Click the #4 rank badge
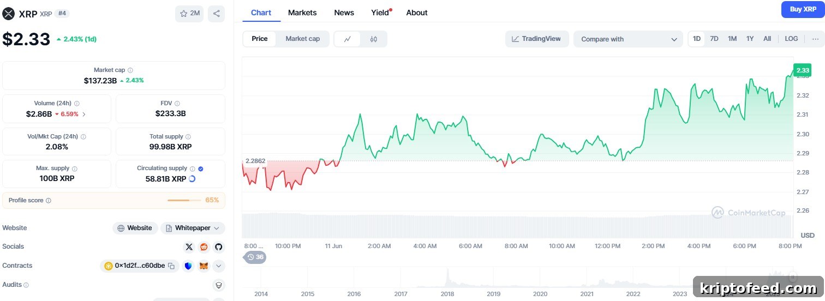Screen dimensions: 825x301 coord(62,14)
